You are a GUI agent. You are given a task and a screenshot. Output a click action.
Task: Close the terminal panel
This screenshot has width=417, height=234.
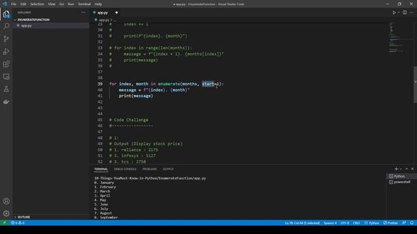point(412,169)
